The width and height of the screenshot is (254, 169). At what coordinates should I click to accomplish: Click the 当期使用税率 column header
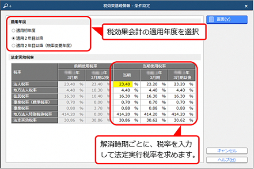pyautogui.click(x=154, y=66)
